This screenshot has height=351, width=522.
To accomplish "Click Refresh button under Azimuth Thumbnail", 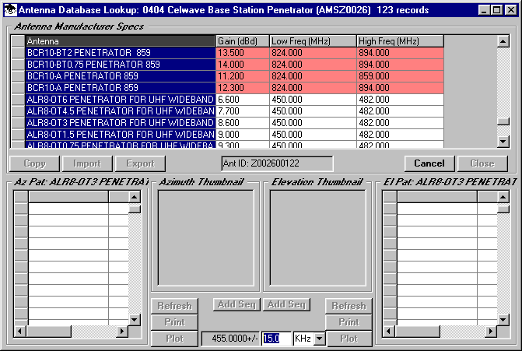I will pos(174,306).
